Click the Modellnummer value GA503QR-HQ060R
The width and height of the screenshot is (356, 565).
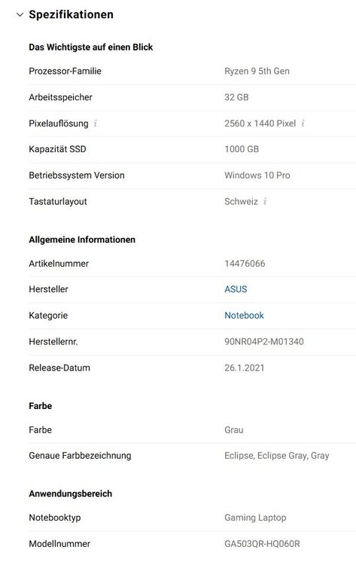[x=262, y=544]
